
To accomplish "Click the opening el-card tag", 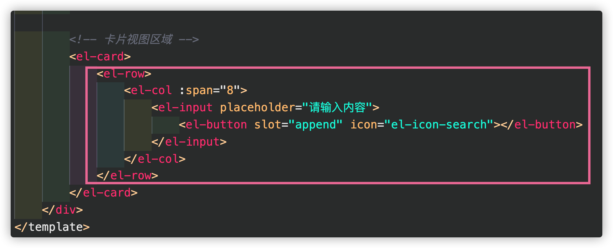I will coord(100,56).
